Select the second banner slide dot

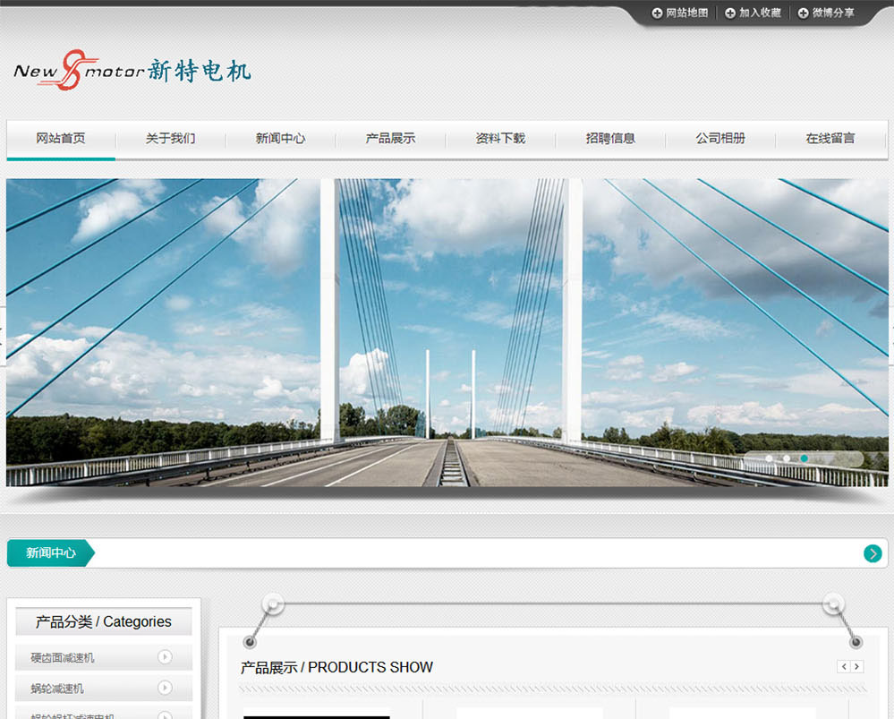[x=787, y=458]
